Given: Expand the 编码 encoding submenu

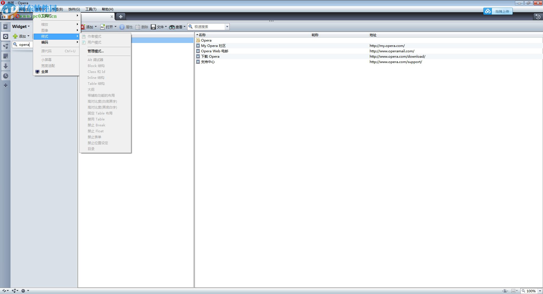Looking at the screenshot, I should 56,42.
